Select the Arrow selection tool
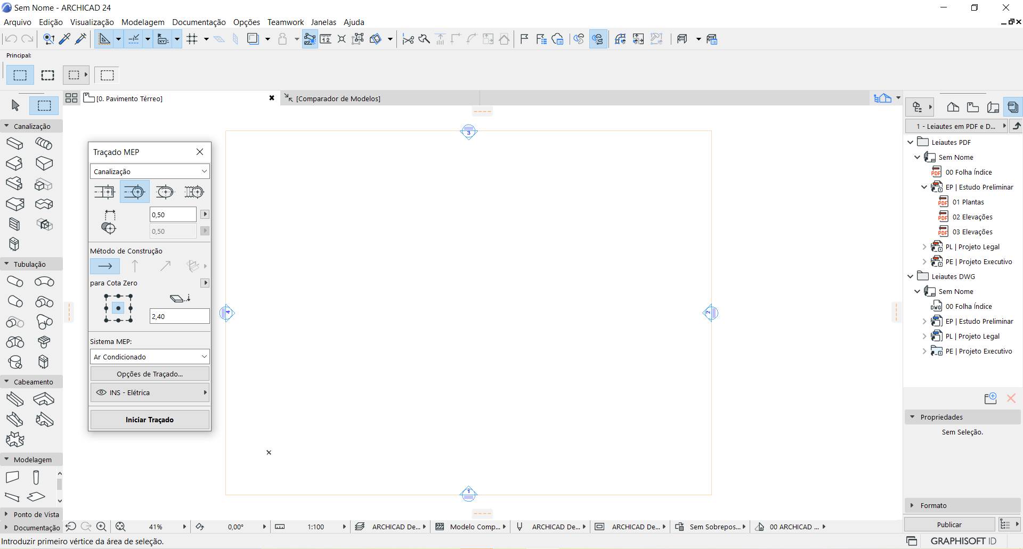The height and width of the screenshot is (549, 1023). tap(15, 105)
